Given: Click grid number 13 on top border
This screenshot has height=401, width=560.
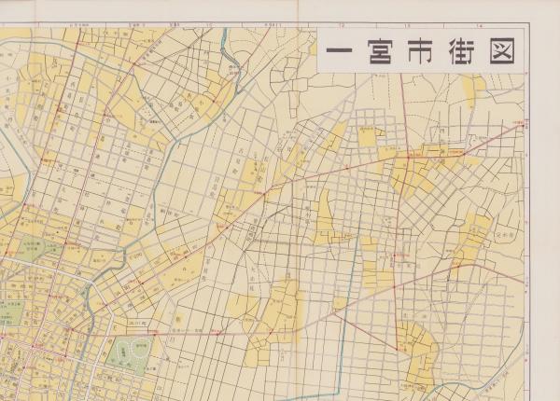Looking at the screenshot, I should tap(409, 26).
